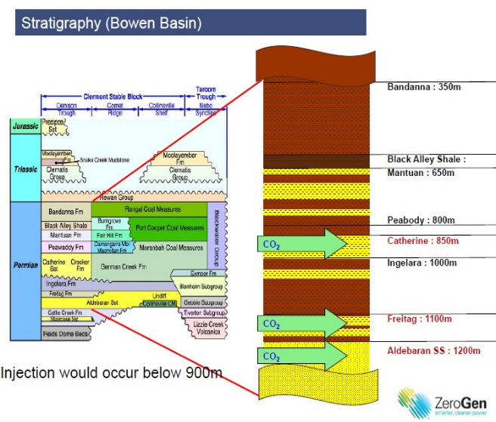
Task: Select the Triassic period box
Action: [x=24, y=169]
